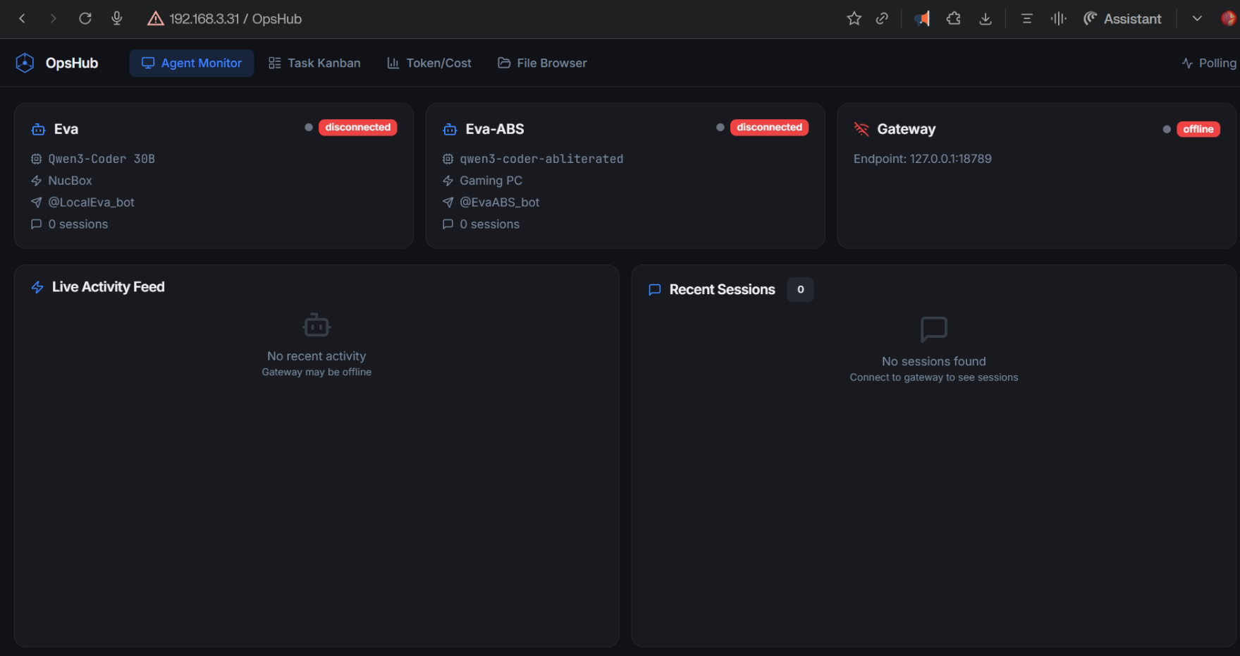Open the browser downloads icon
The image size is (1240, 656).
pyautogui.click(x=986, y=19)
